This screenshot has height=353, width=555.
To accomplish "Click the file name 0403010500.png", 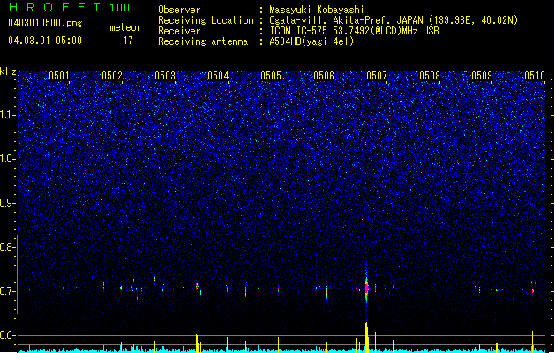I will click(x=45, y=23).
